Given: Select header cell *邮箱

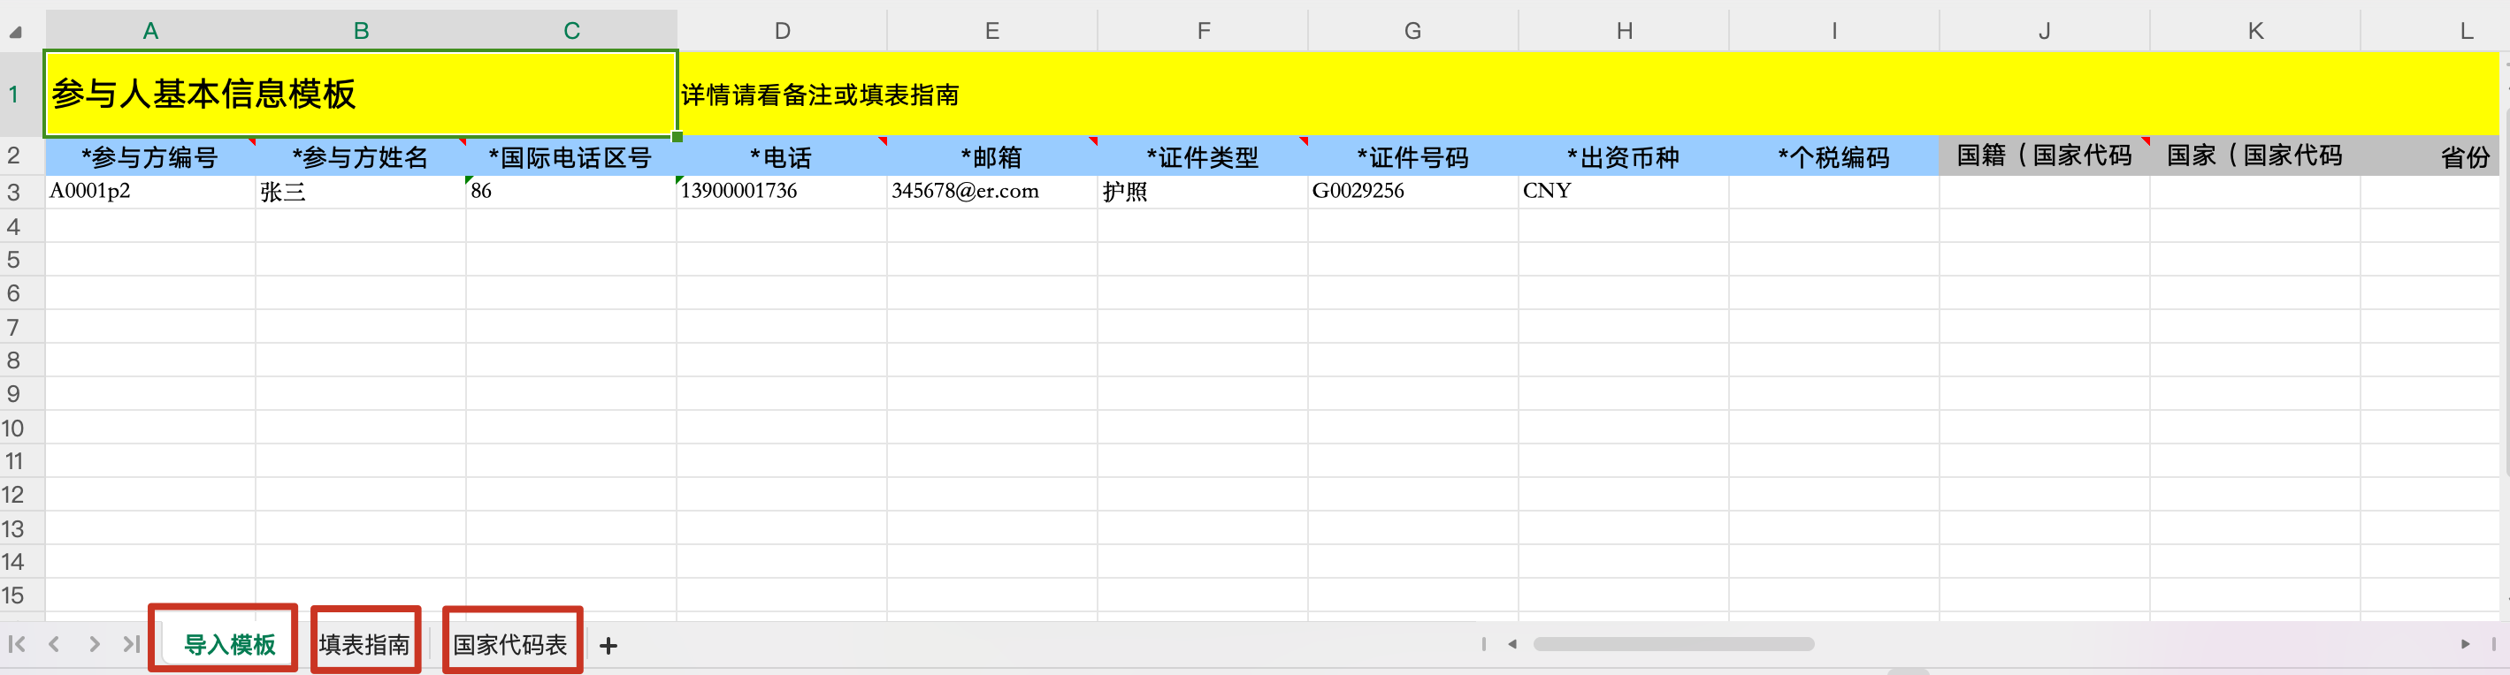Looking at the screenshot, I should [992, 155].
